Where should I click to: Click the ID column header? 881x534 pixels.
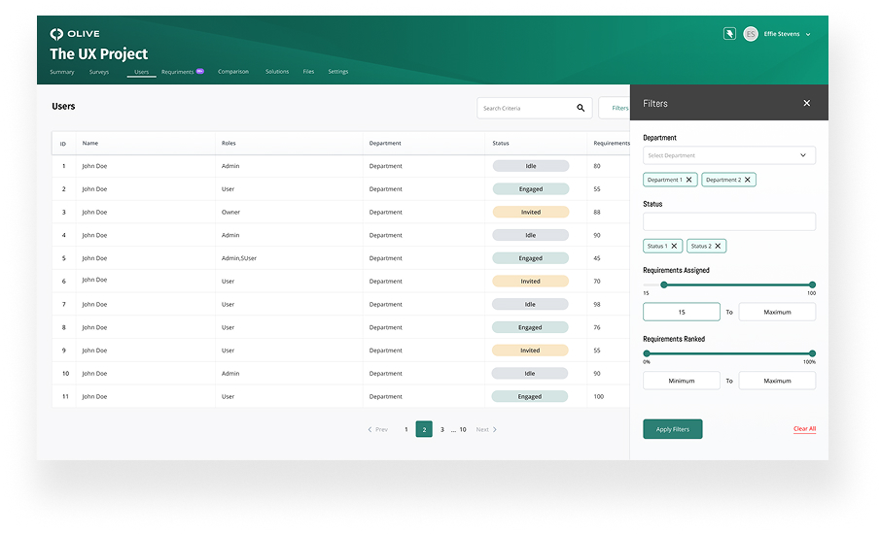(63, 144)
